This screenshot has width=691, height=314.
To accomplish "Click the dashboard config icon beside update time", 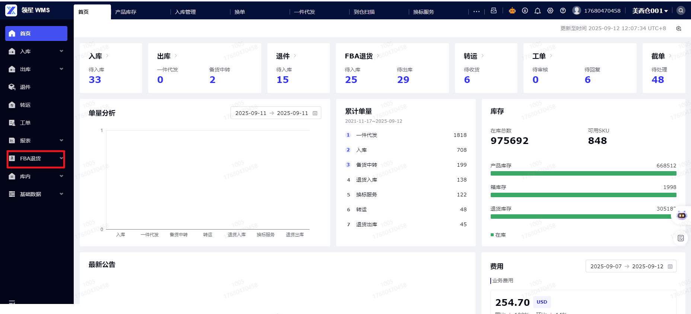I will [679, 29].
